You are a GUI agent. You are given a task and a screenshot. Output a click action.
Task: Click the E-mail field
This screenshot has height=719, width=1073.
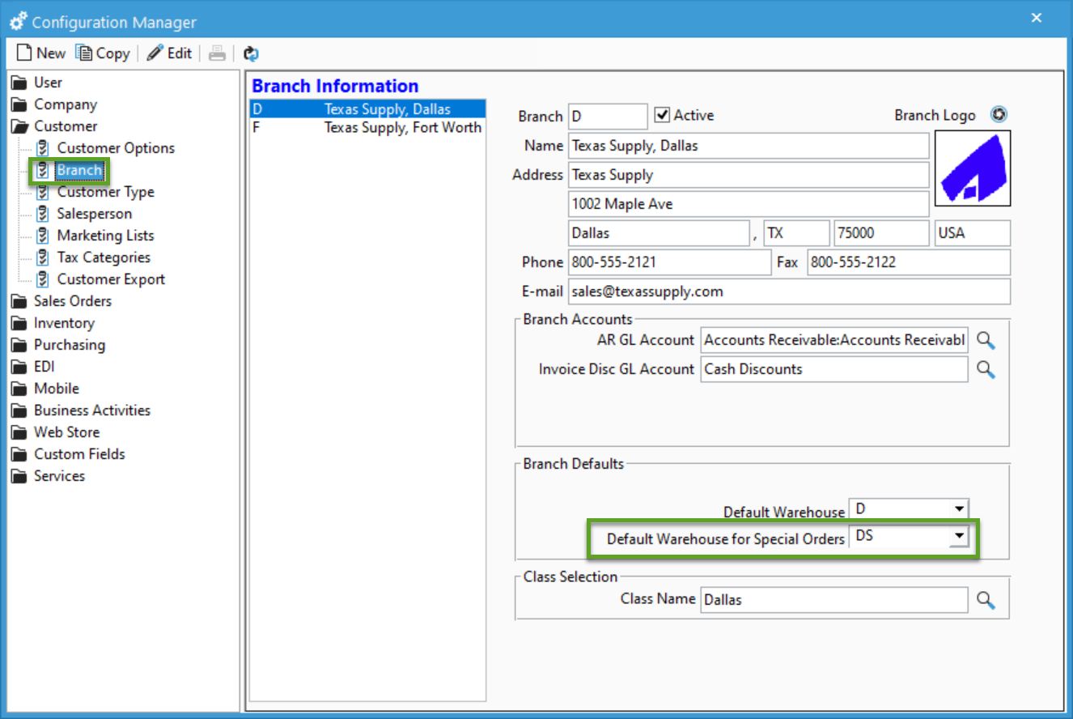[x=790, y=291]
